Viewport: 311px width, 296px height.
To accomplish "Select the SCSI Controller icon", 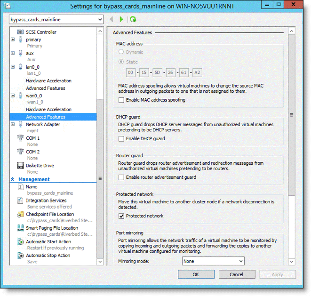I will tap(20, 32).
